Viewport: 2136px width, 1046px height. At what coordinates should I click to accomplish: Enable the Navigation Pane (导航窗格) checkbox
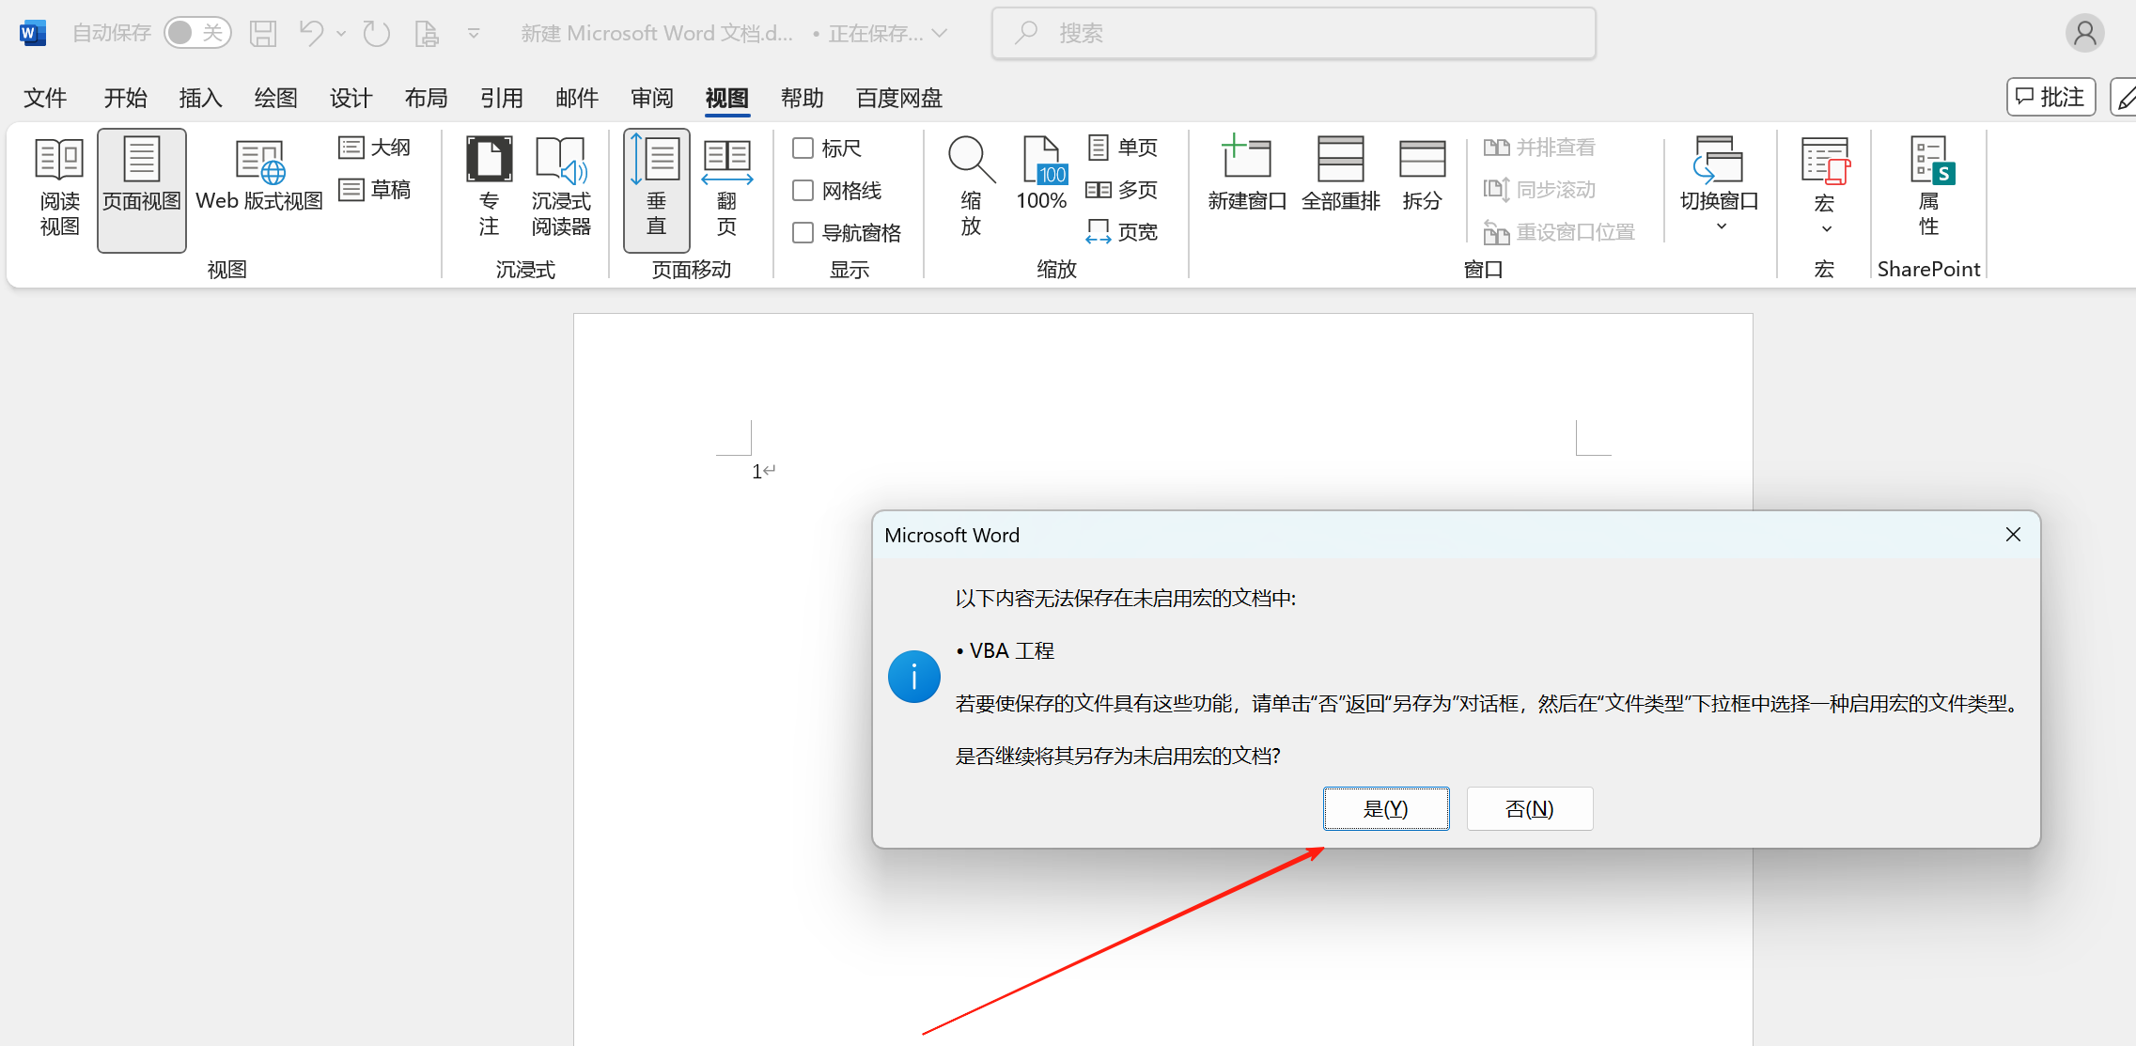803,232
